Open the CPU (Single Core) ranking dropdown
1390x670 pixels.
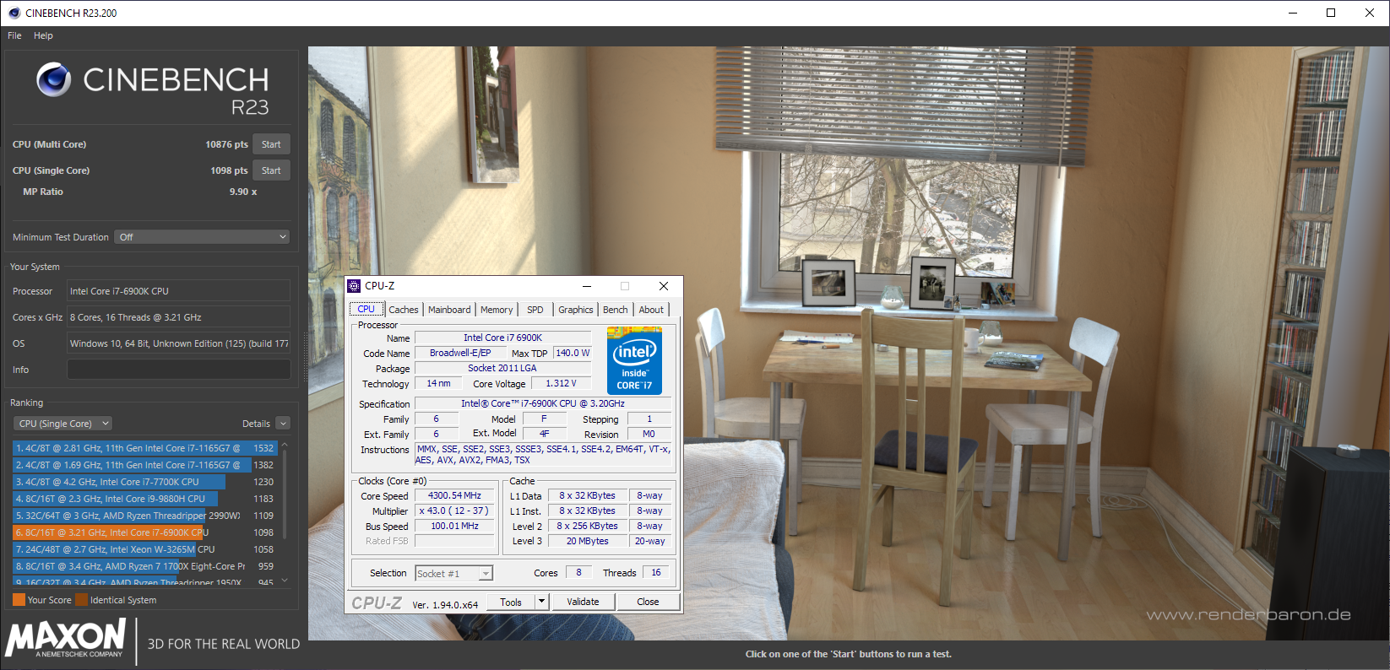tap(63, 424)
